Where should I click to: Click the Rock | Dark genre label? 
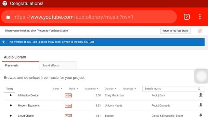pyautogui.click(x=158, y=95)
